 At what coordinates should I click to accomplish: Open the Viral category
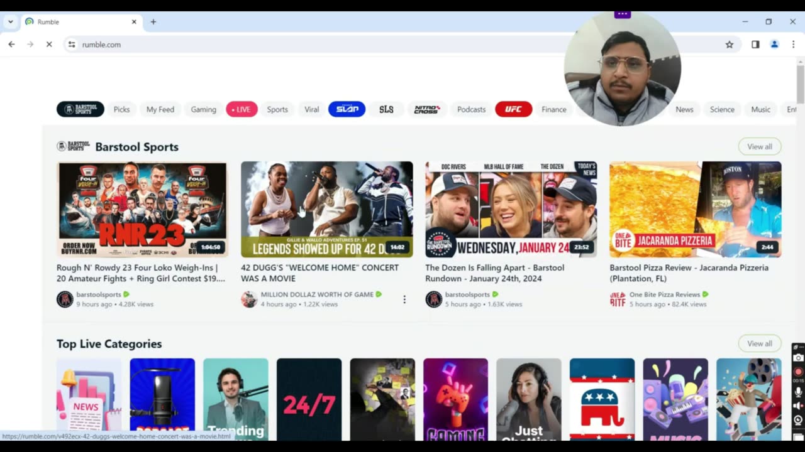point(312,109)
